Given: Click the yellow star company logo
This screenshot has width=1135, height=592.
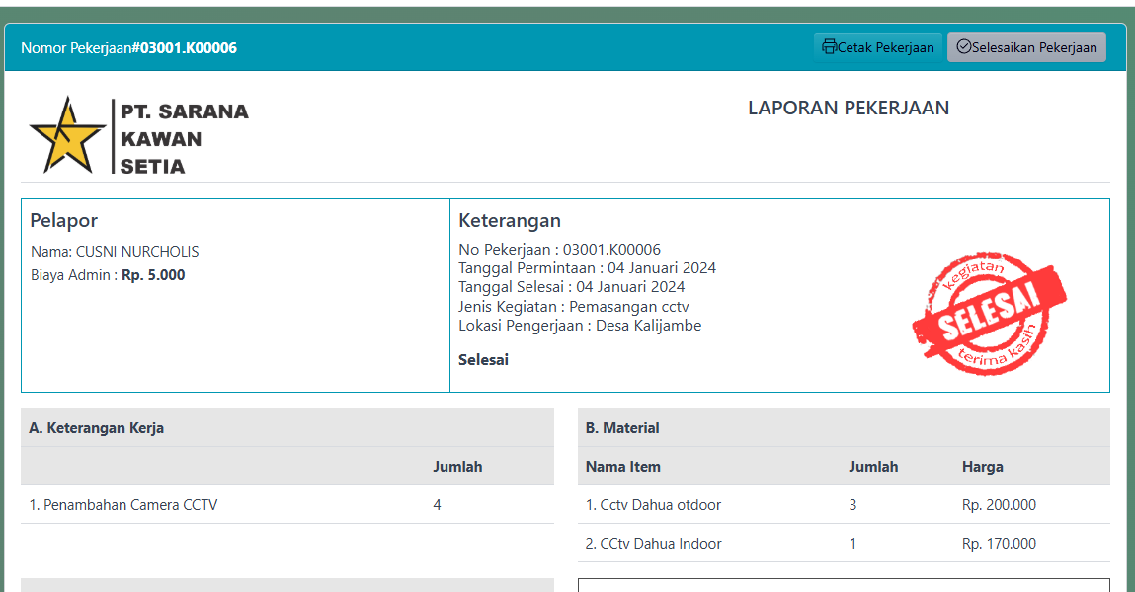Looking at the screenshot, I should (x=67, y=137).
